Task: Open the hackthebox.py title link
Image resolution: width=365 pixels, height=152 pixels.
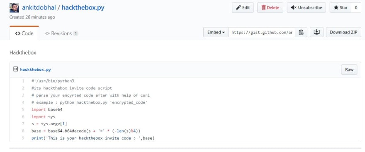Action: coord(83,8)
